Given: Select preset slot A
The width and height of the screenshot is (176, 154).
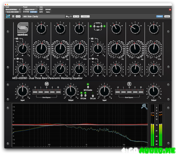Looking at the screenshot, I should [x=75, y=16].
